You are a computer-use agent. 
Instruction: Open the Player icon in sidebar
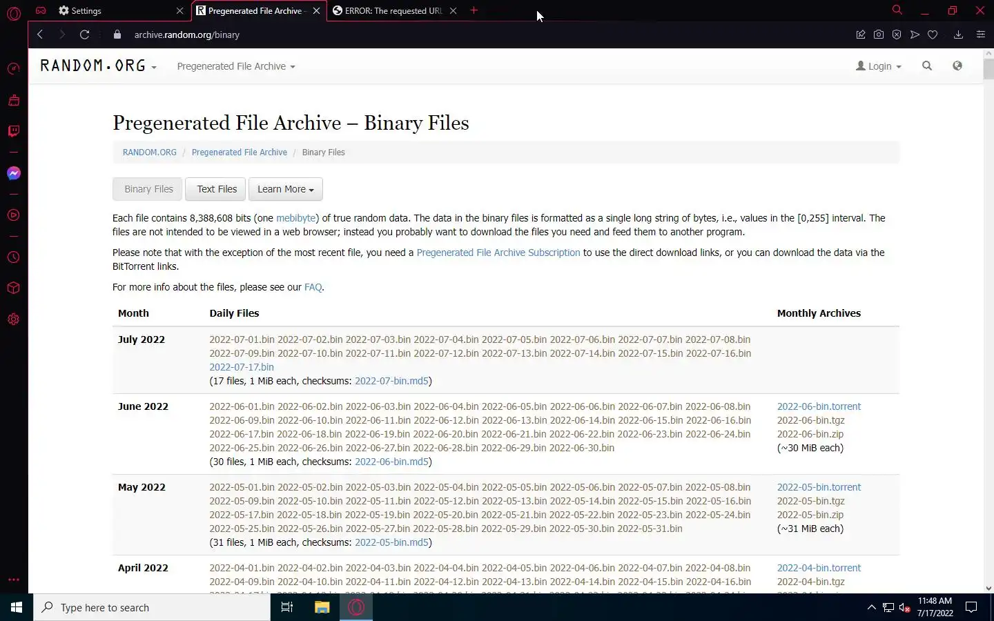click(x=14, y=215)
